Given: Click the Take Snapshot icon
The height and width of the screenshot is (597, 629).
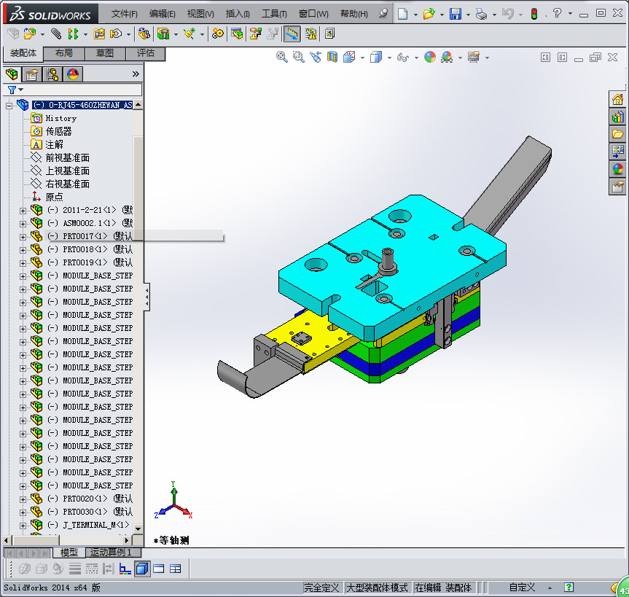Looking at the screenshot, I should click(x=329, y=34).
